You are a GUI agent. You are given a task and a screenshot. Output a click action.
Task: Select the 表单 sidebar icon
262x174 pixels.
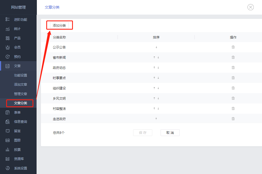(x=17, y=112)
